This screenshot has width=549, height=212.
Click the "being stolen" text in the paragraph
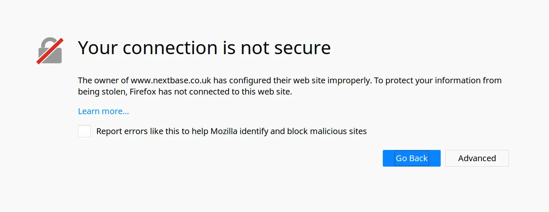[101, 92]
